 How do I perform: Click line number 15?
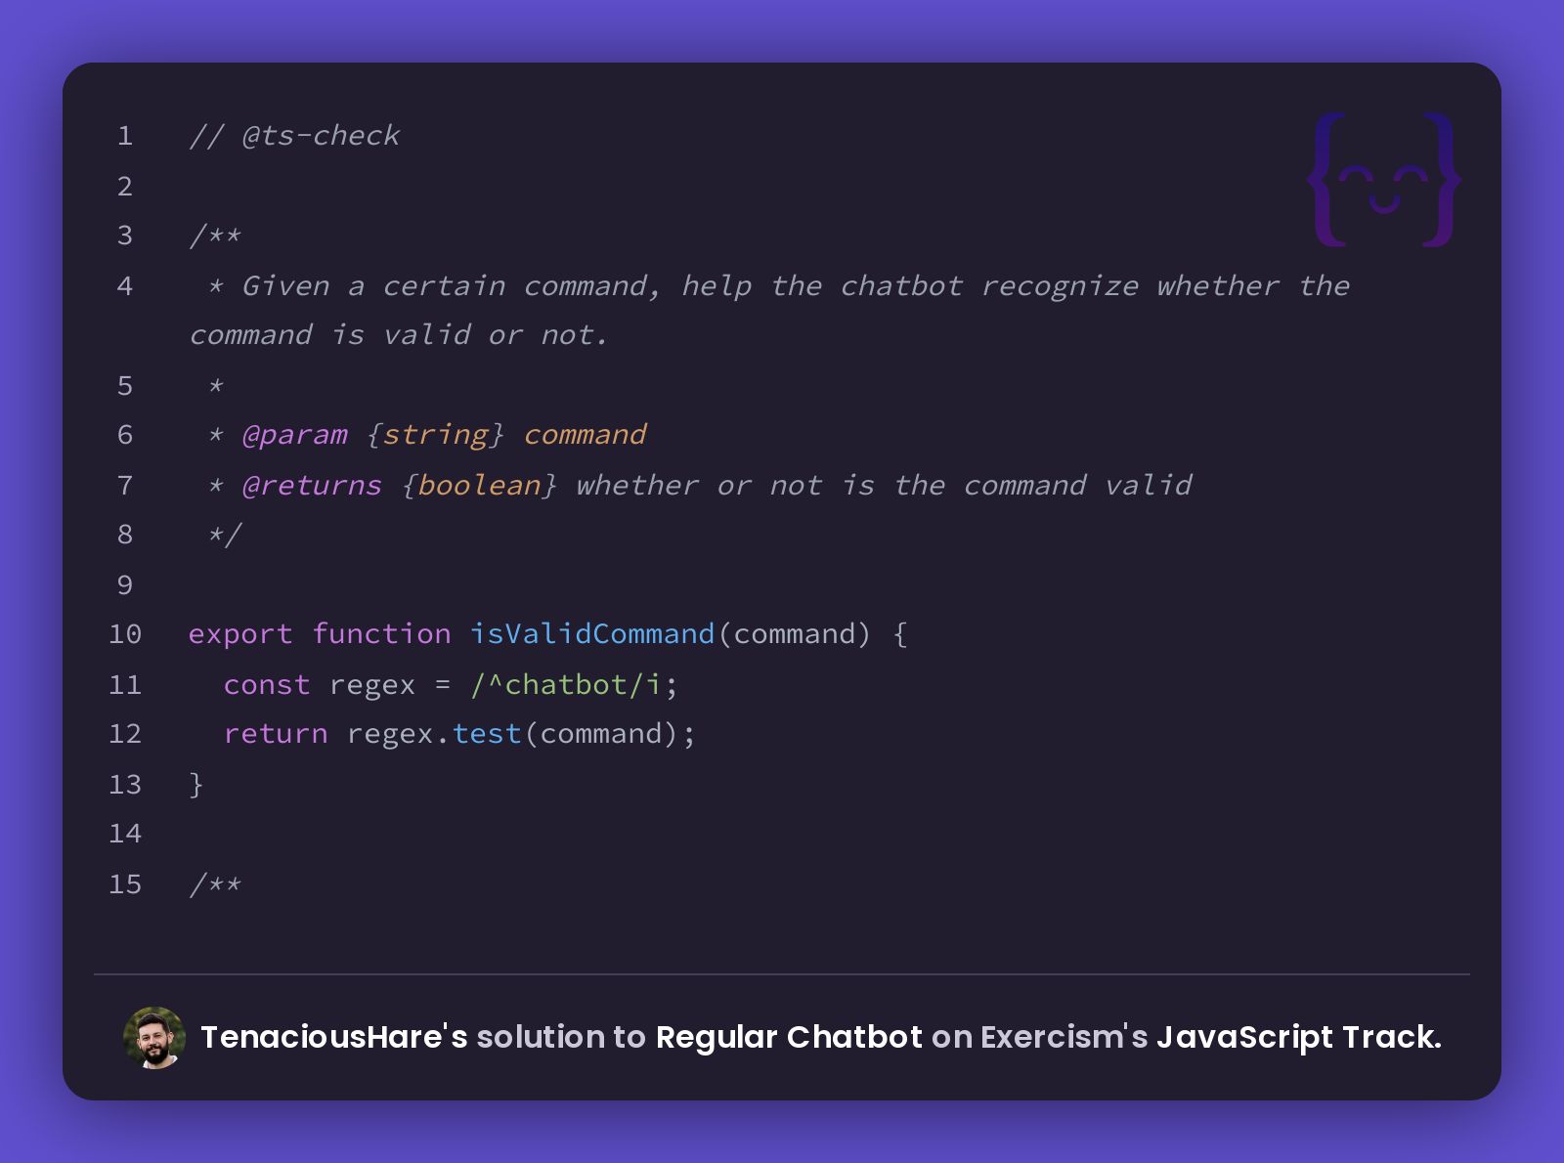click(125, 884)
